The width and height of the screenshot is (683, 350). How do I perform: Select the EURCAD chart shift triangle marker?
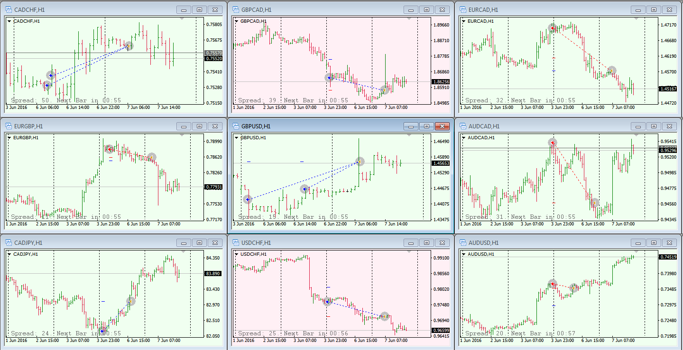pos(637,18)
